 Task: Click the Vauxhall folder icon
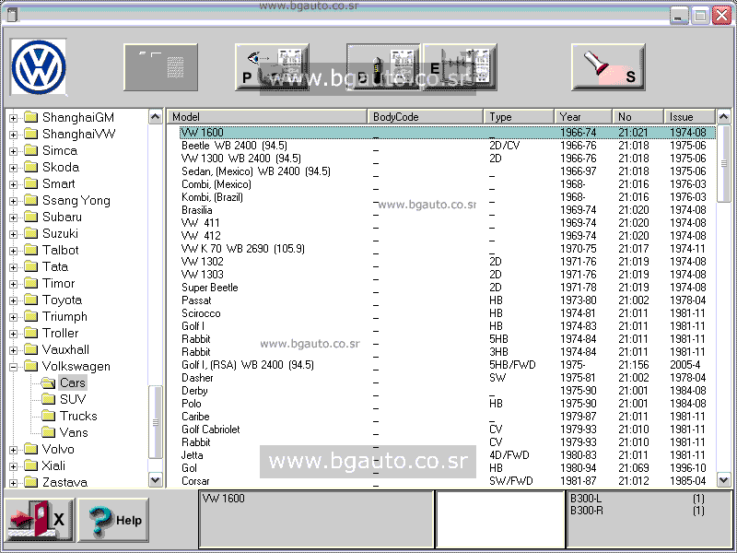click(x=31, y=349)
